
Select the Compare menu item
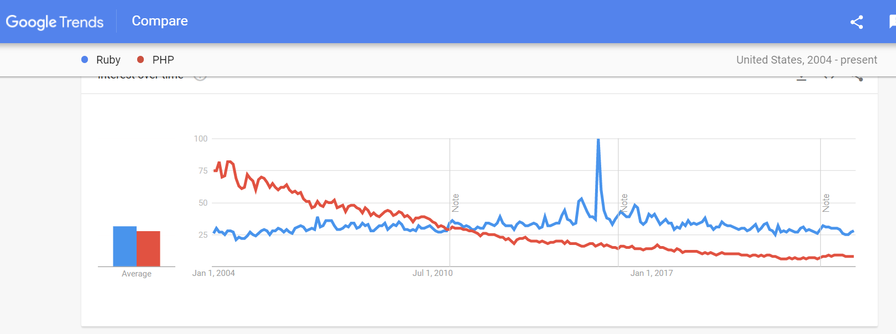159,21
